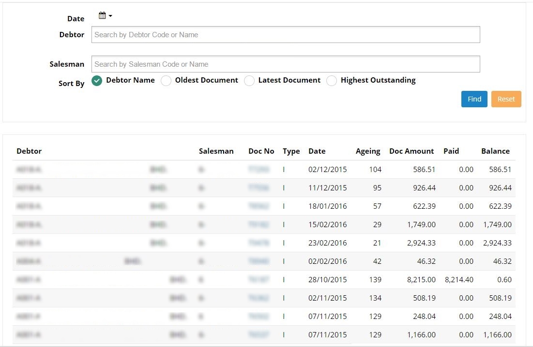533x347 pixels.
Task: Click the date cell 15/02/2016
Action: pyautogui.click(x=327, y=224)
